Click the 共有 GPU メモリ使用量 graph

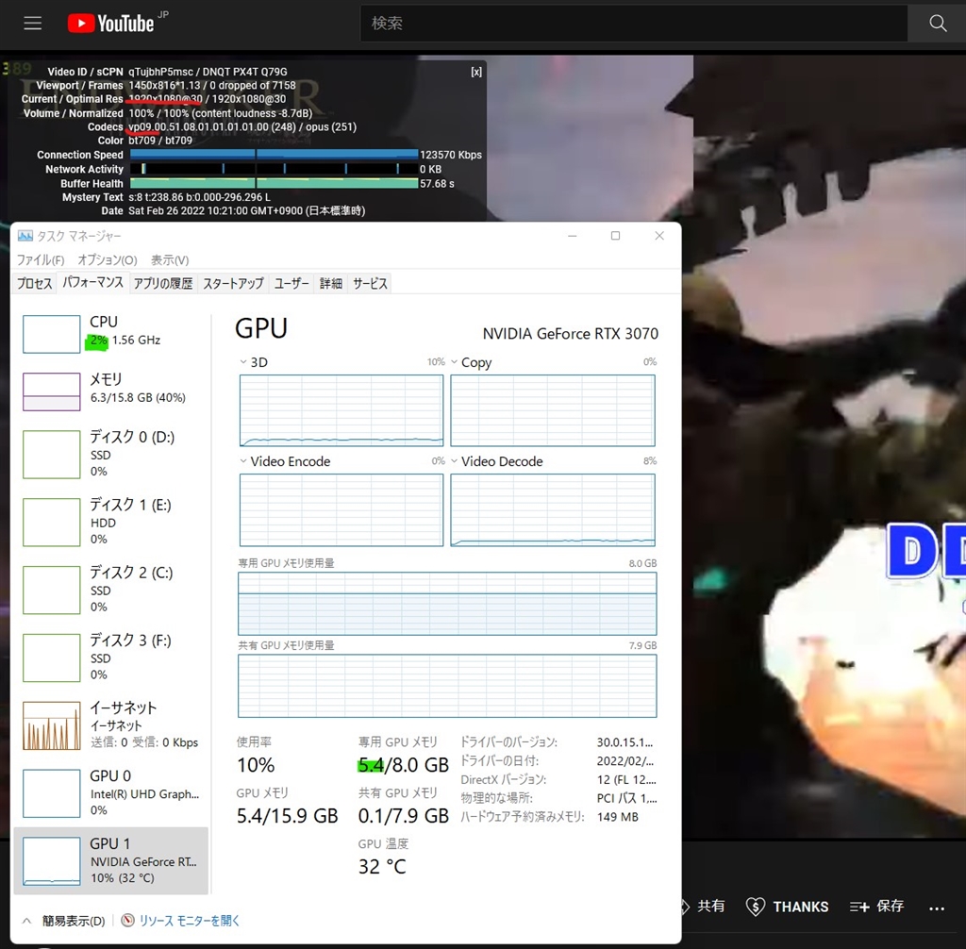pyautogui.click(x=447, y=686)
